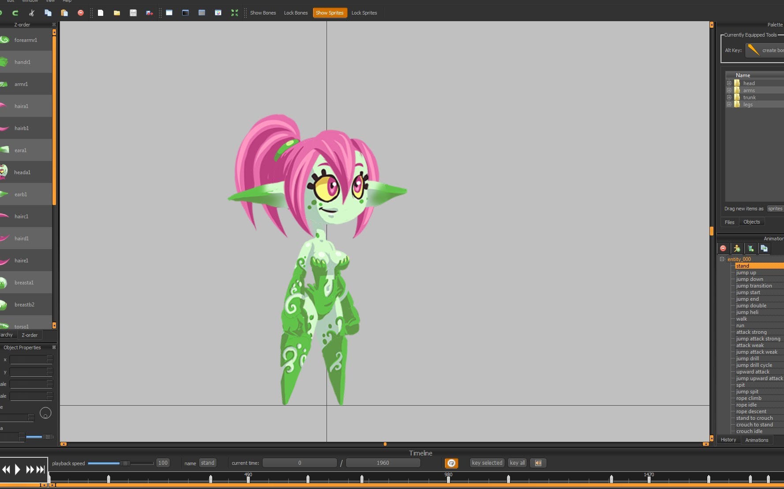
Task: Click the total length field showing 1960
Action: [x=383, y=463]
